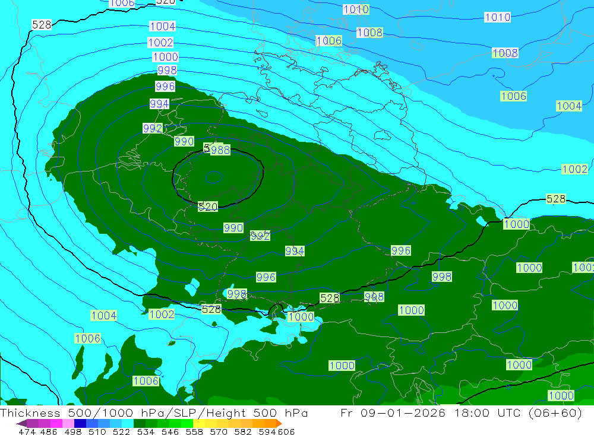
Task: Click the word Height in the title
Action: pos(225,412)
